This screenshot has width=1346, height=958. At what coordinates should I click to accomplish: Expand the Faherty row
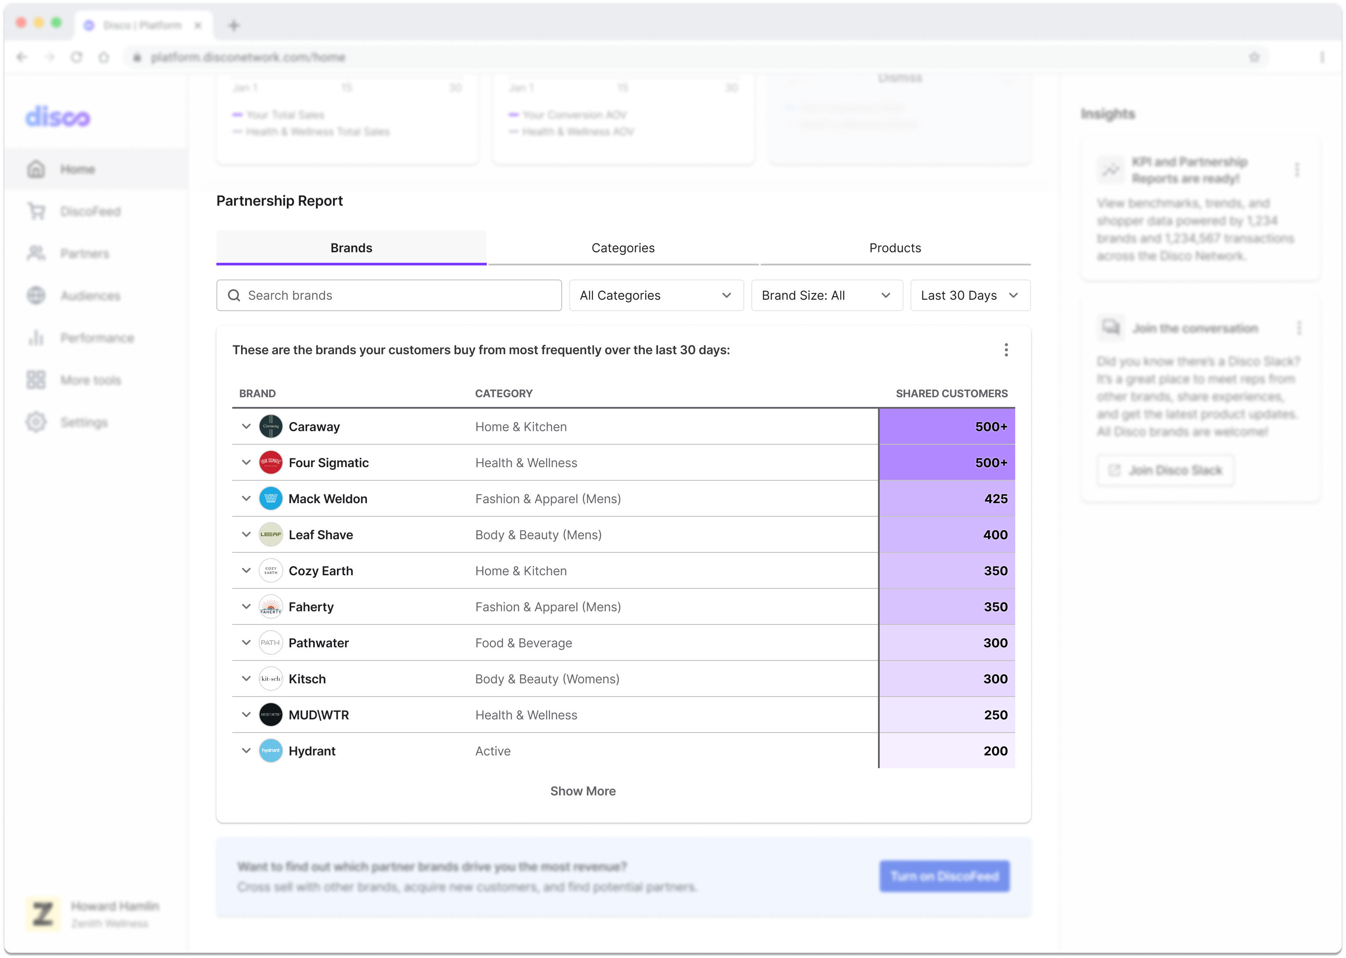point(246,606)
